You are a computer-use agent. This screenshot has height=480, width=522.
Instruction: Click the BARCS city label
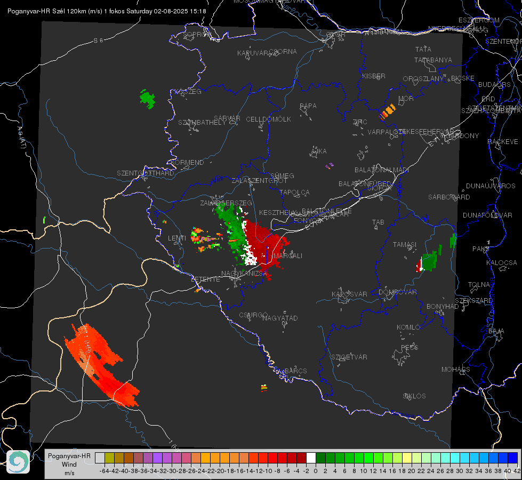(295, 371)
